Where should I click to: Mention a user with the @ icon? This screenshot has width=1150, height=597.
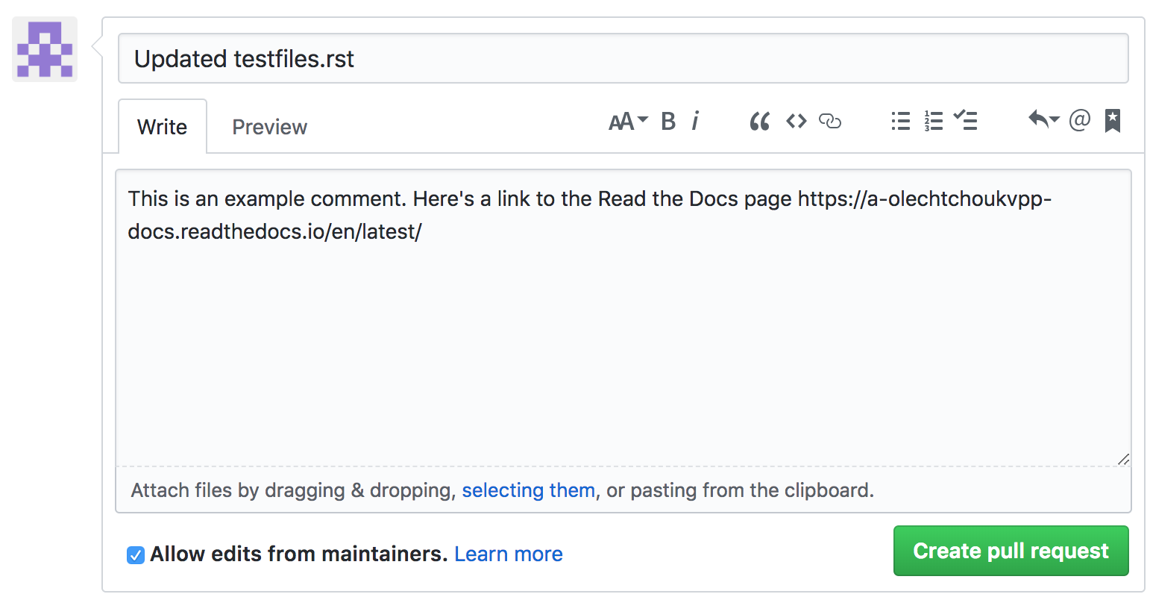1079,120
